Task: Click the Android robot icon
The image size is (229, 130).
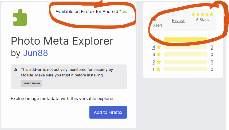Action: 125,11
